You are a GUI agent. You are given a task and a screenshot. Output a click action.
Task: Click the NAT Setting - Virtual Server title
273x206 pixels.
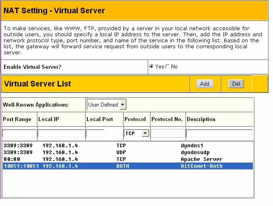(54, 11)
